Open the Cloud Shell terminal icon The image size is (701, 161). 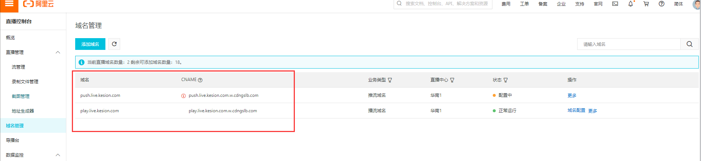(x=615, y=4)
